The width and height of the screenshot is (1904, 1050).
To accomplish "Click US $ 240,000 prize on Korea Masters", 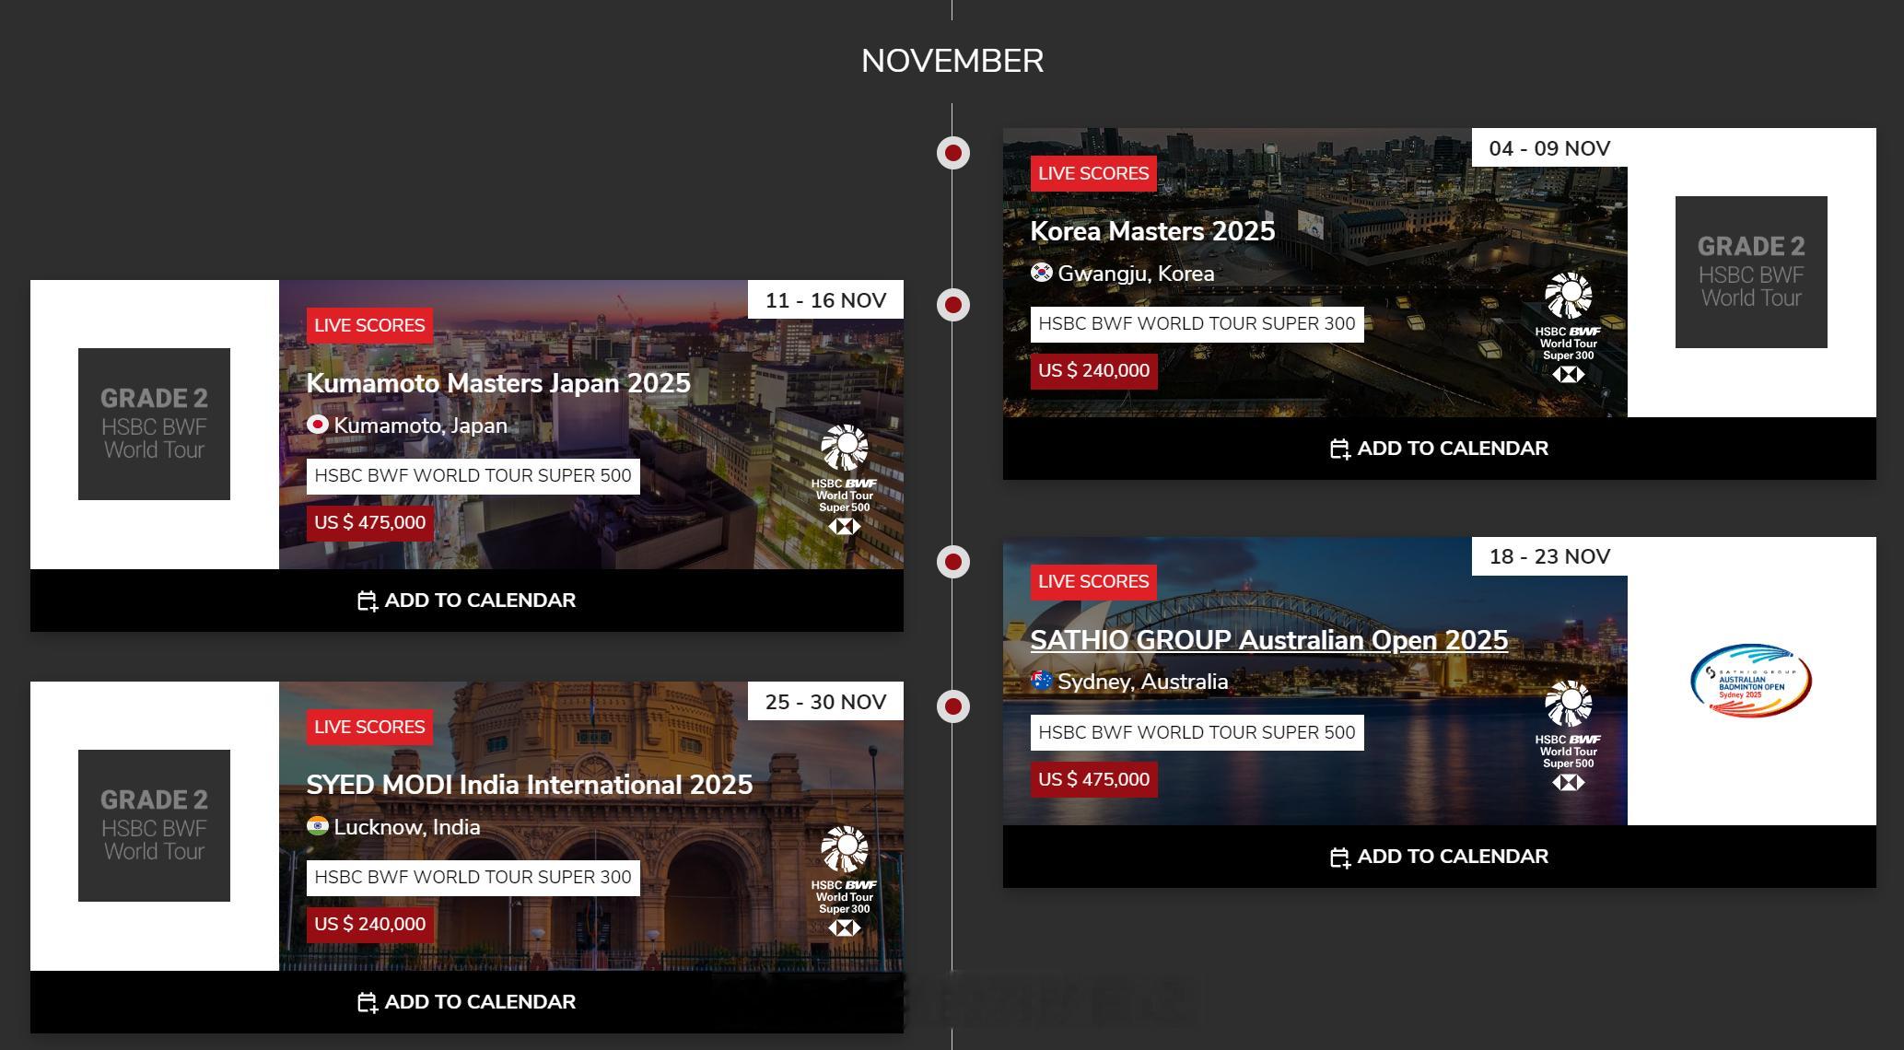I will tap(1093, 371).
